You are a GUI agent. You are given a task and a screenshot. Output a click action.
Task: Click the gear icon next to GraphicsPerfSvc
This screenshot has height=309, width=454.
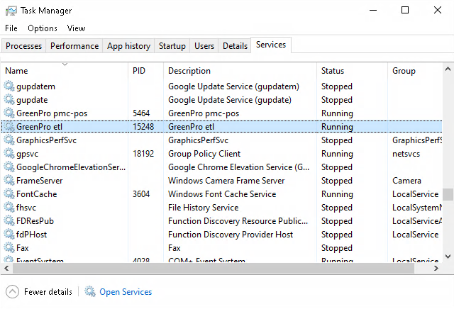[x=9, y=140]
